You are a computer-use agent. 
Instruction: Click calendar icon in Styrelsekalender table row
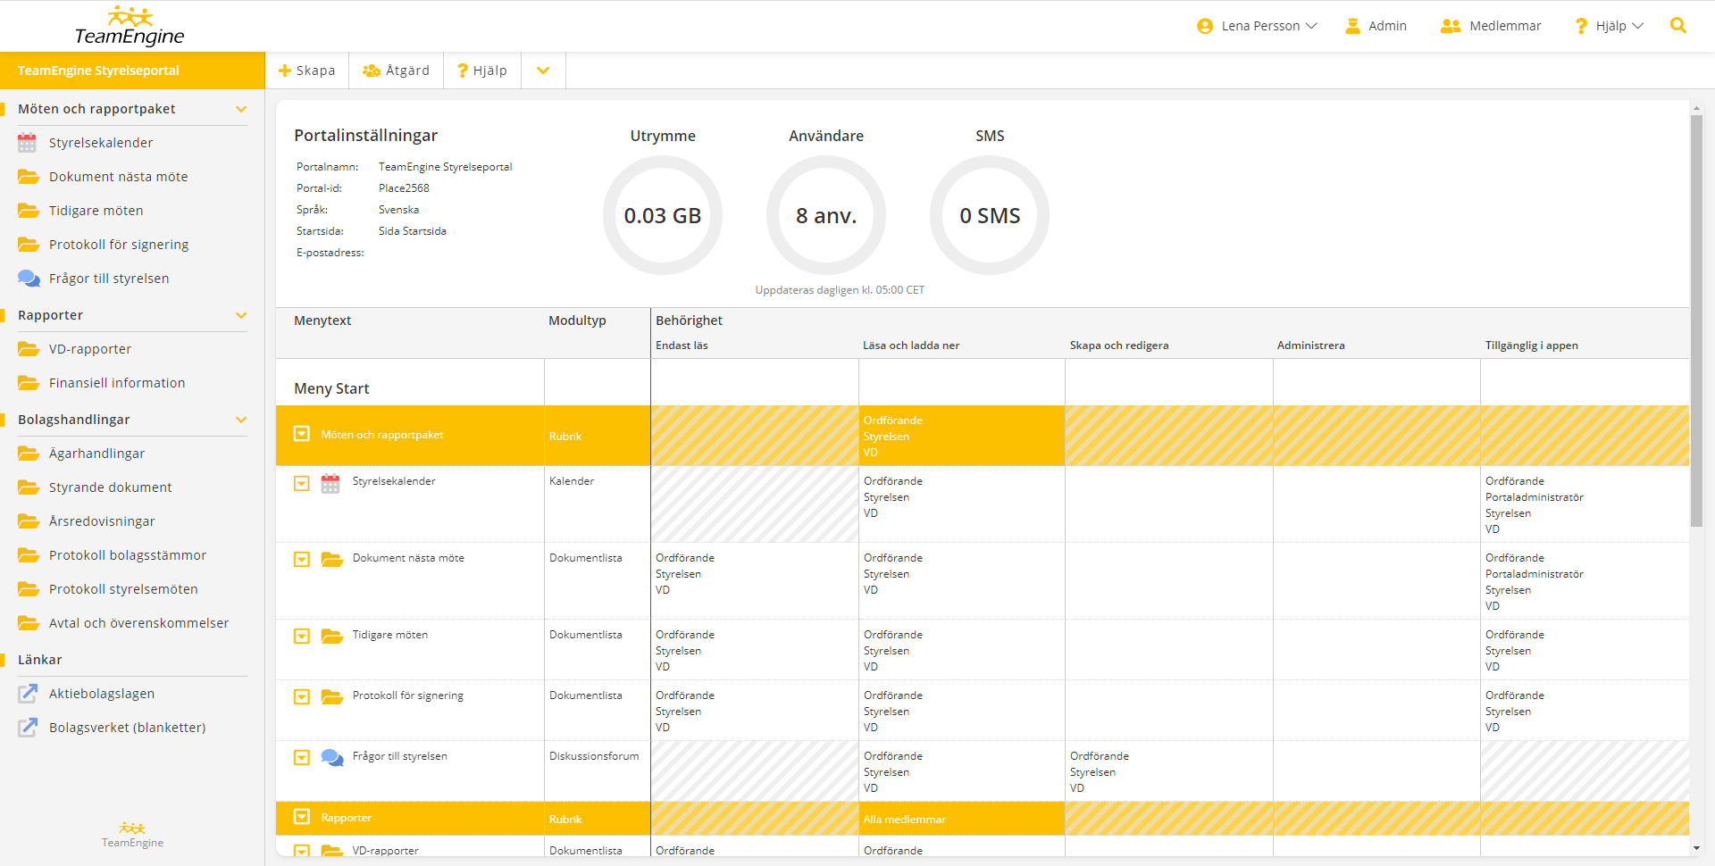(330, 484)
